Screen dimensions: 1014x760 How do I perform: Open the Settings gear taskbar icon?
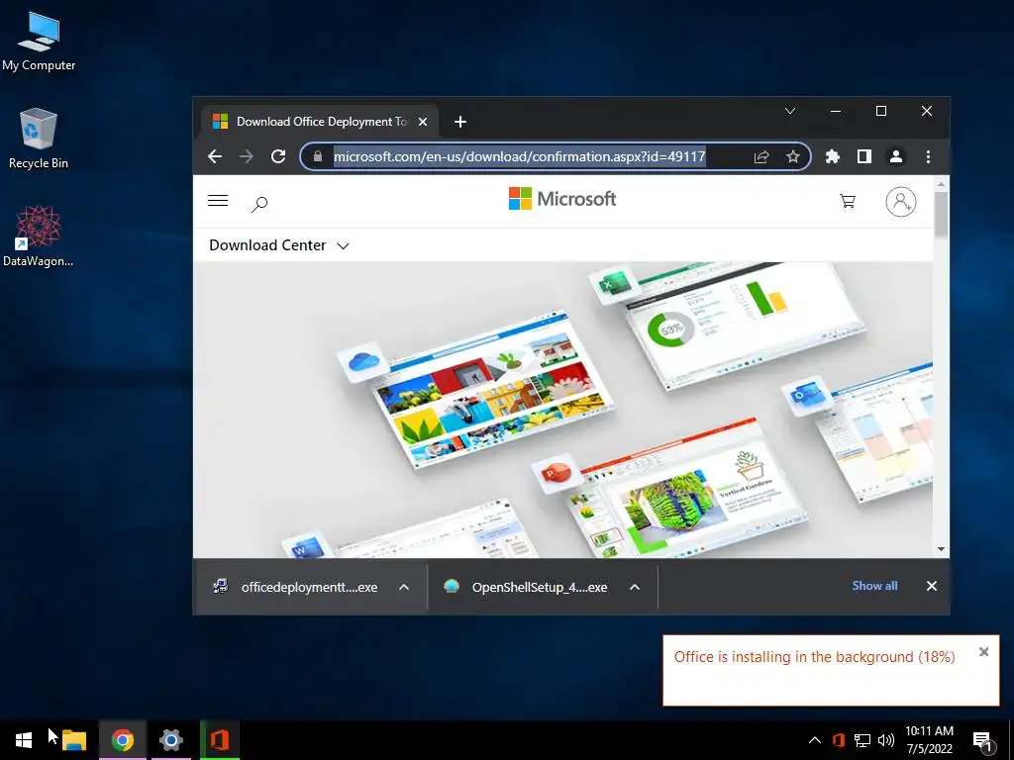click(170, 740)
